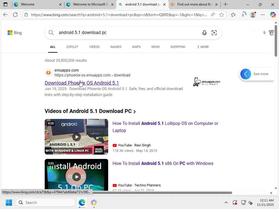Click the 'About 29,800,000 results' text
The image size is (279, 209).
(66, 60)
